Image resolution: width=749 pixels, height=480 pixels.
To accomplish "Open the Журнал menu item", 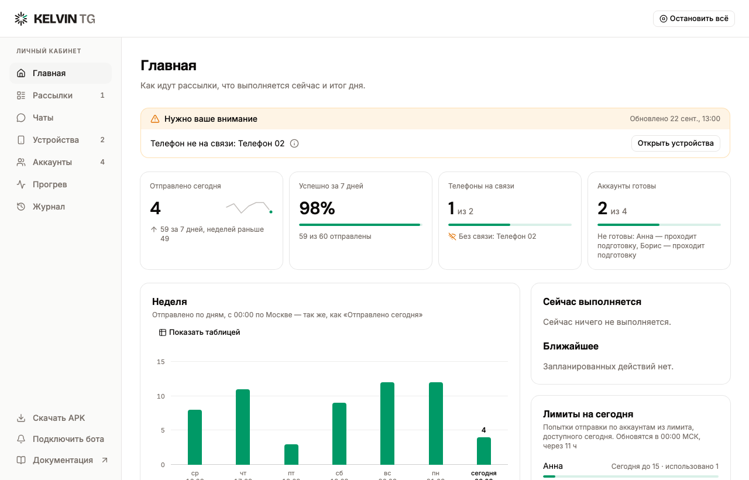I will click(x=60, y=207).
